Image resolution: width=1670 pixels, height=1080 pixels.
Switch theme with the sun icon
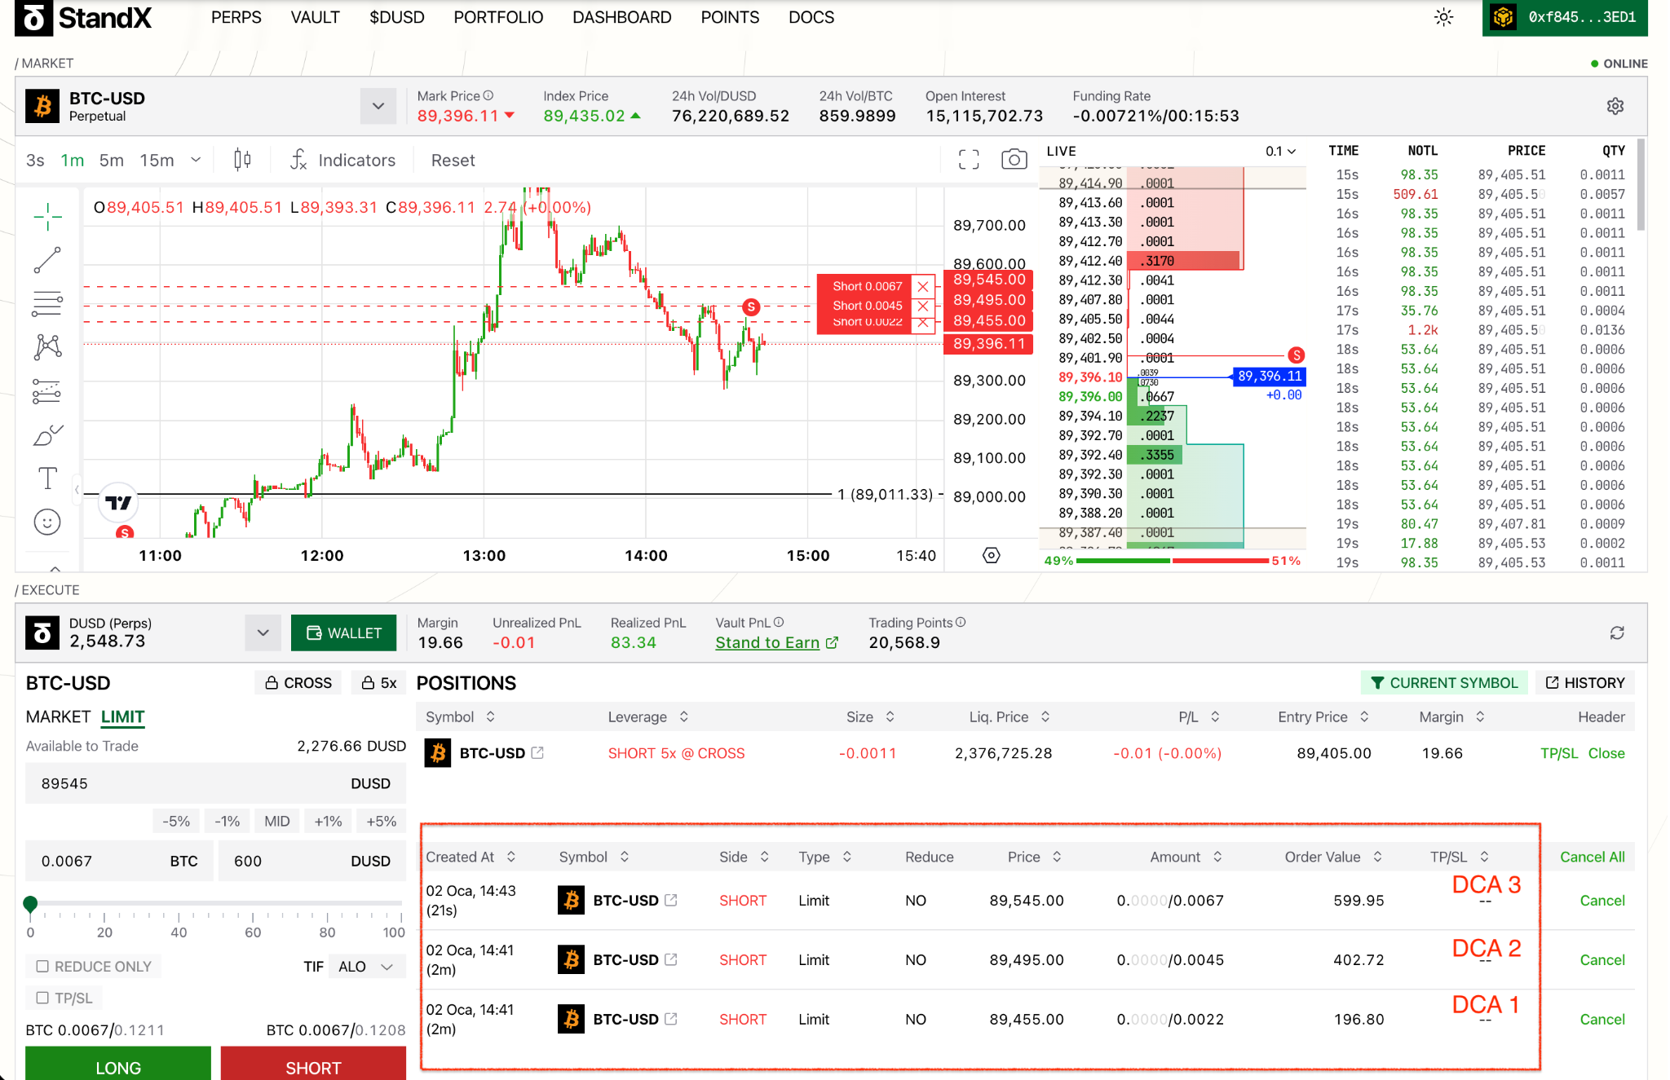(x=1443, y=17)
